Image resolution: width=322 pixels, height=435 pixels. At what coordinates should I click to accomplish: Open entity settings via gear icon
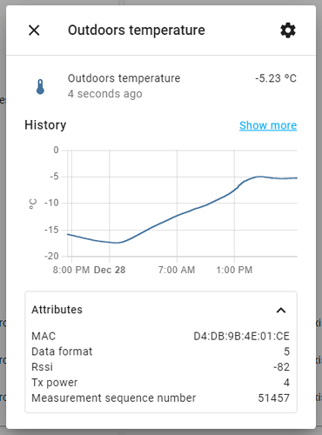tap(288, 30)
